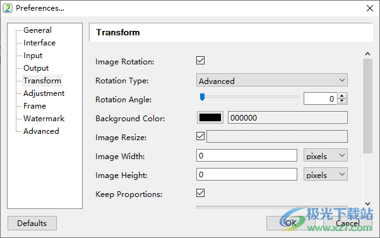This screenshot has height=238, width=380.
Task: Click the Image Height input field
Action: point(247,174)
